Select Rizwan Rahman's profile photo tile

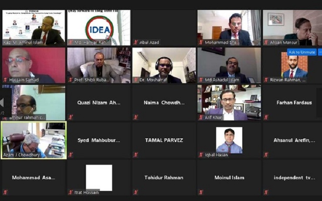tap(294, 64)
